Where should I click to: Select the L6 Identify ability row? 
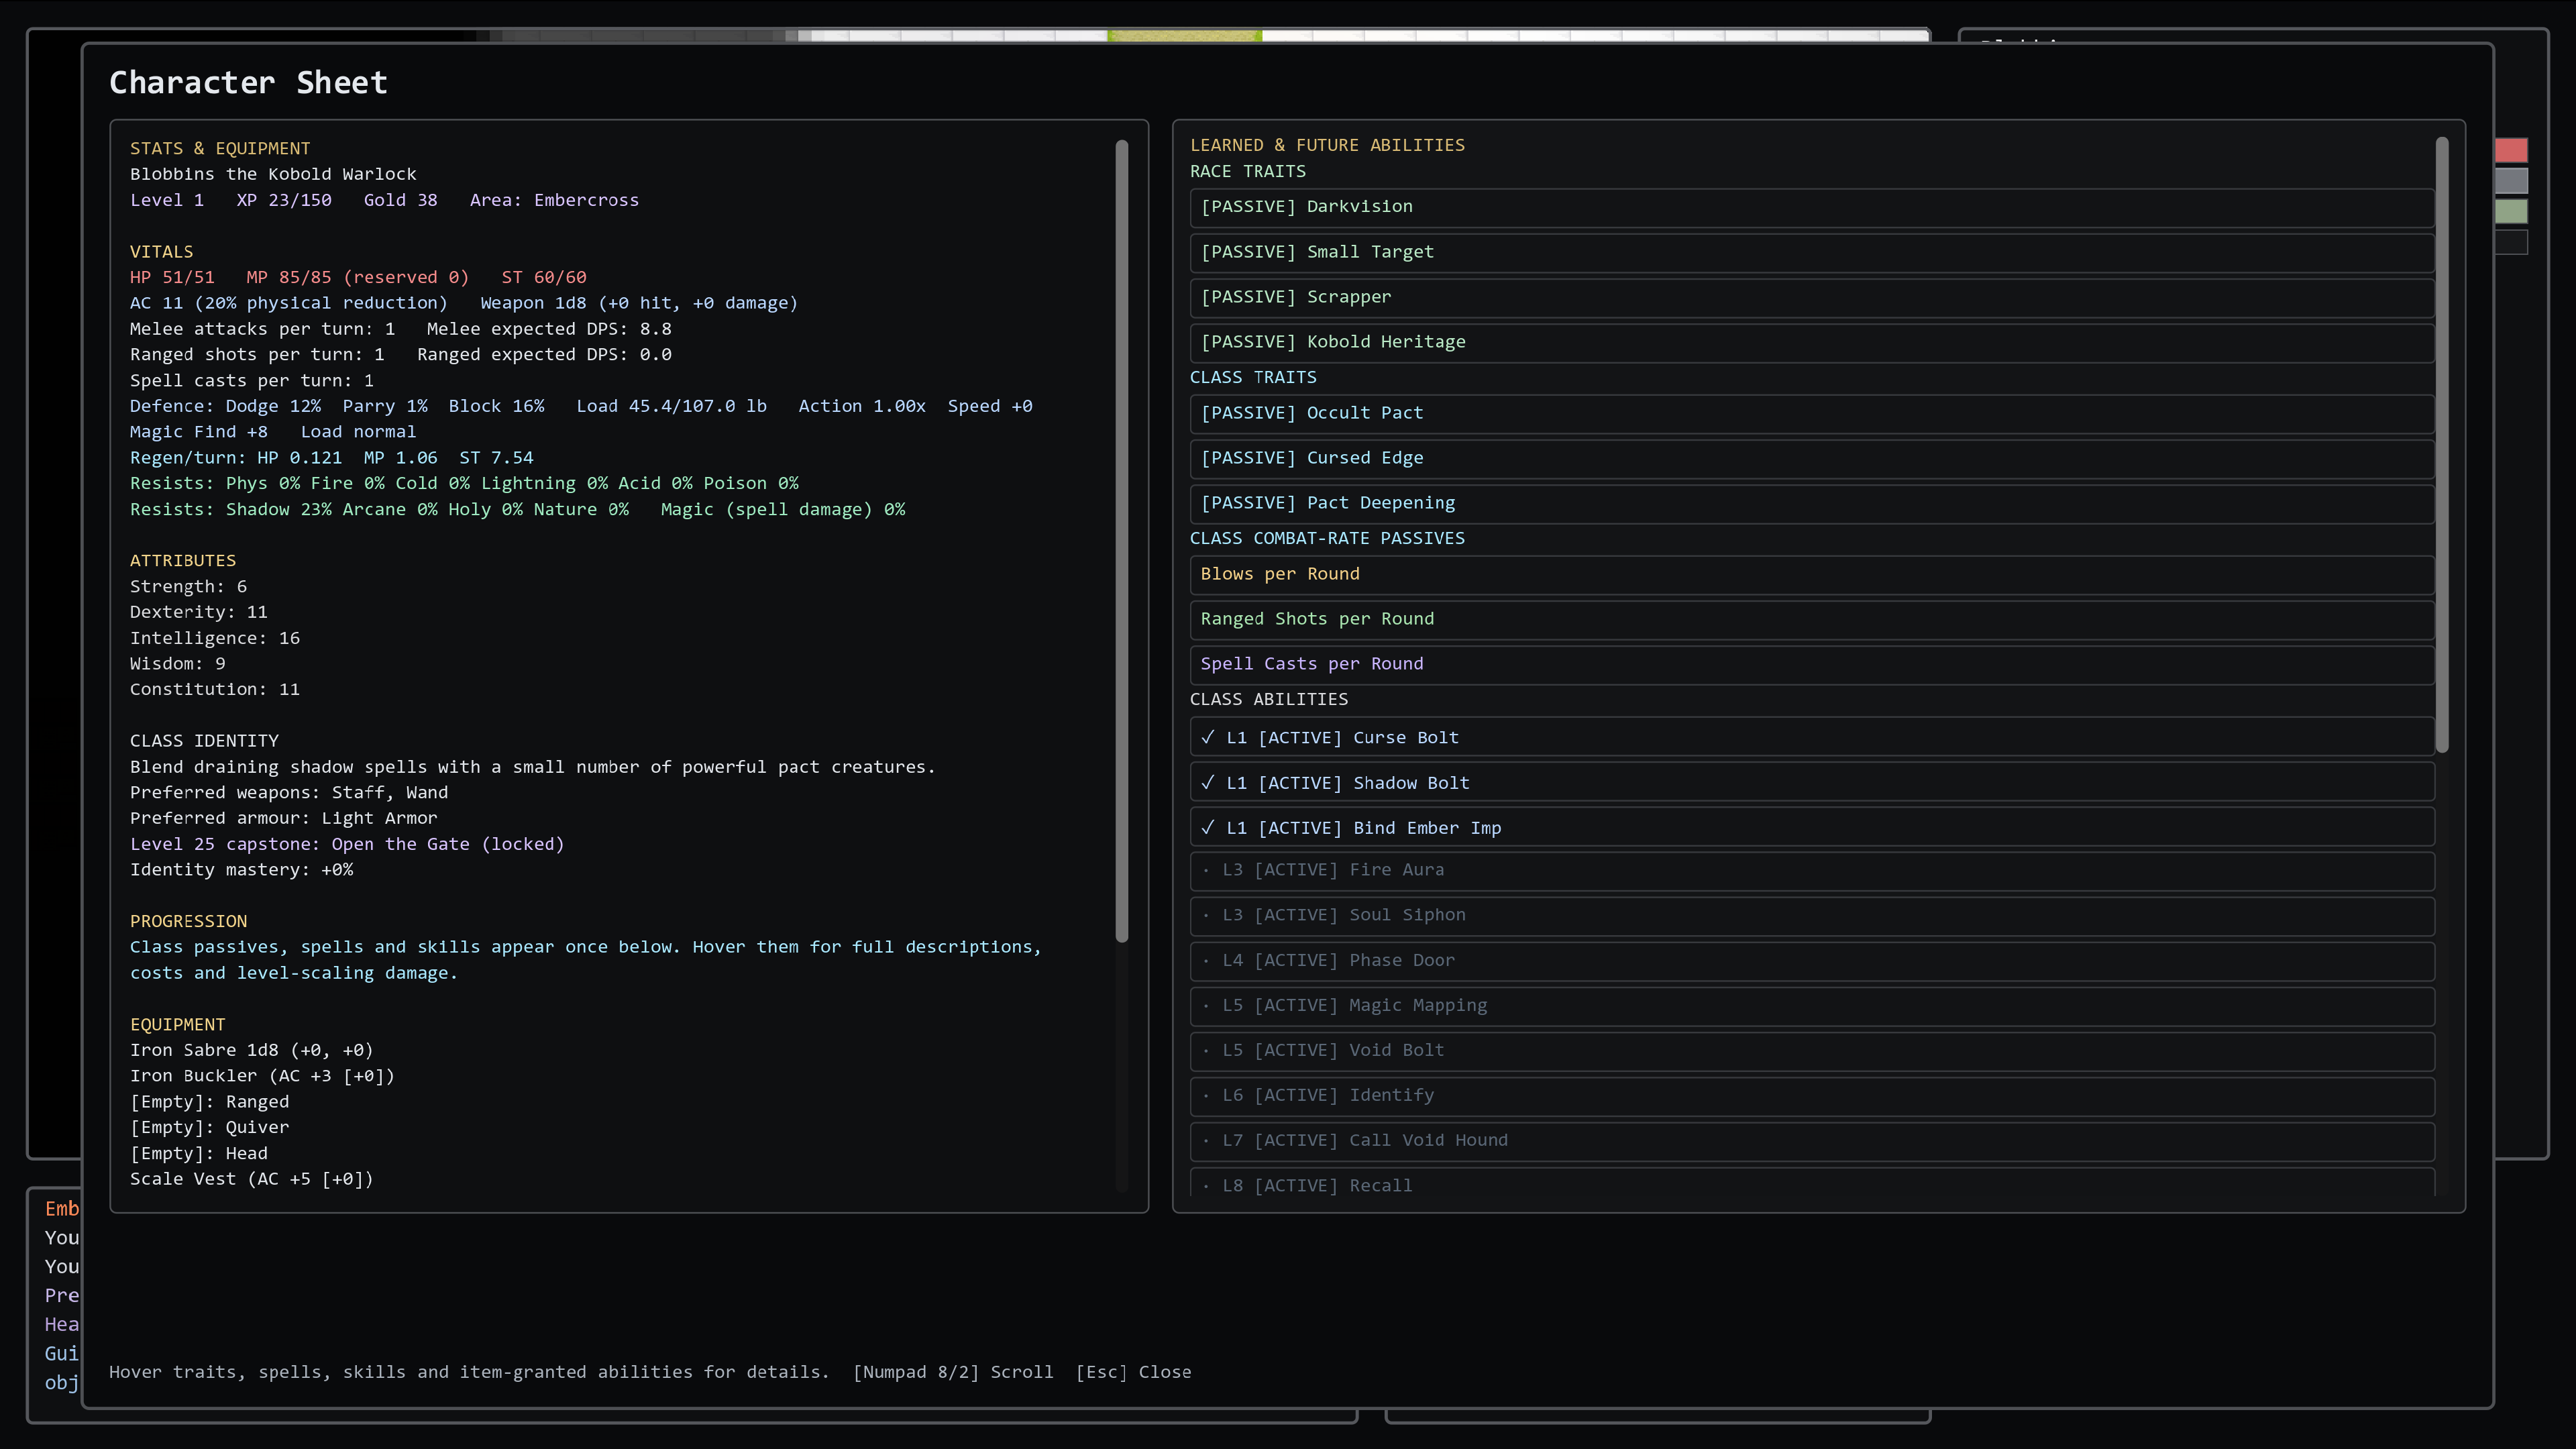click(x=1811, y=1096)
